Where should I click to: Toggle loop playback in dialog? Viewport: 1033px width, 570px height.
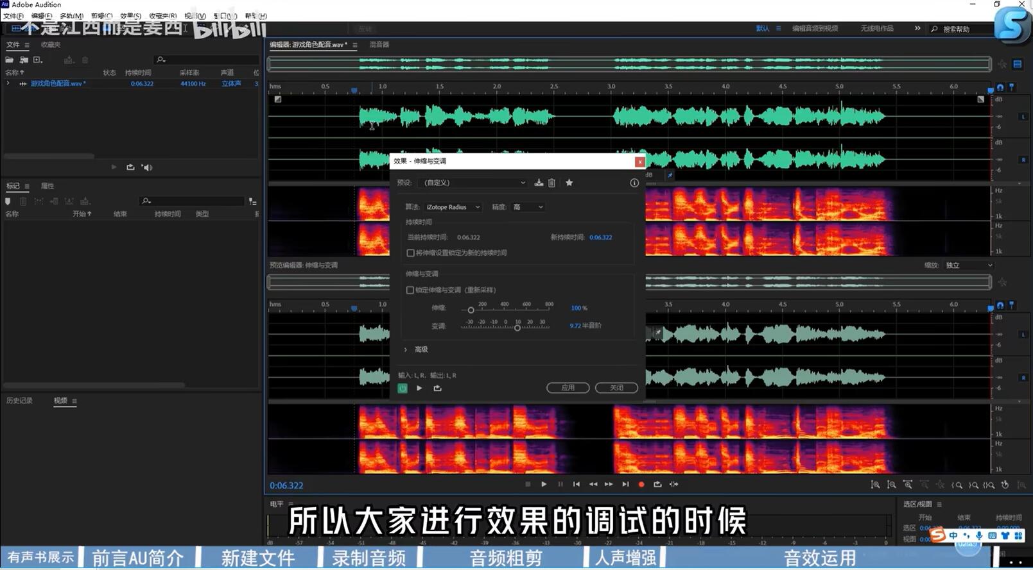pos(437,388)
